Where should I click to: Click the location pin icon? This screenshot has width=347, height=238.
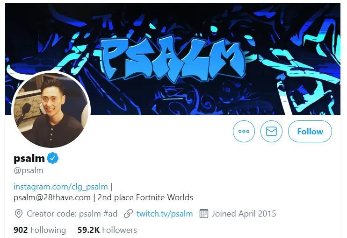click(x=18, y=214)
